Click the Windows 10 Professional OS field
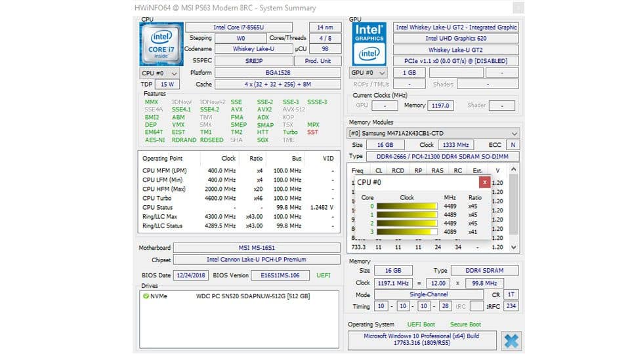This screenshot has height=354, width=630. (x=422, y=340)
